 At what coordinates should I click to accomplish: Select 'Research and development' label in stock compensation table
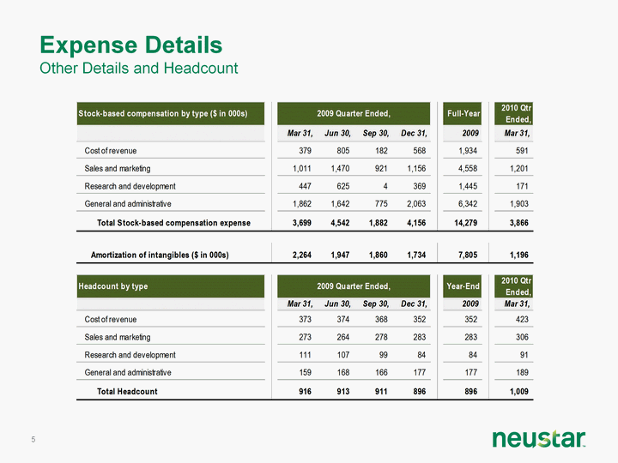tap(130, 186)
